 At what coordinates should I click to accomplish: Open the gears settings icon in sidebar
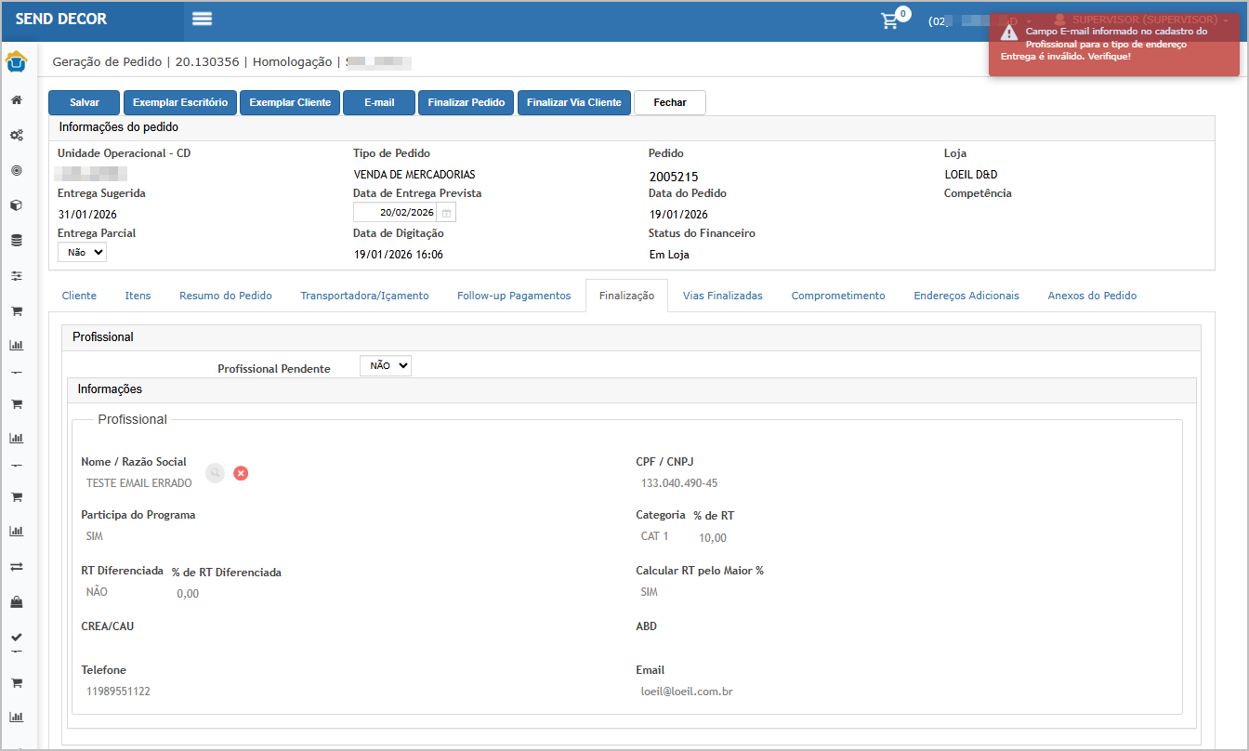click(17, 136)
